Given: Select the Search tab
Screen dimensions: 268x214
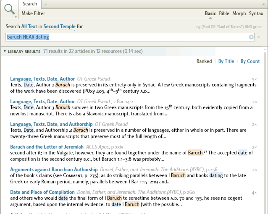Looking at the screenshot, I should pos(30,4).
